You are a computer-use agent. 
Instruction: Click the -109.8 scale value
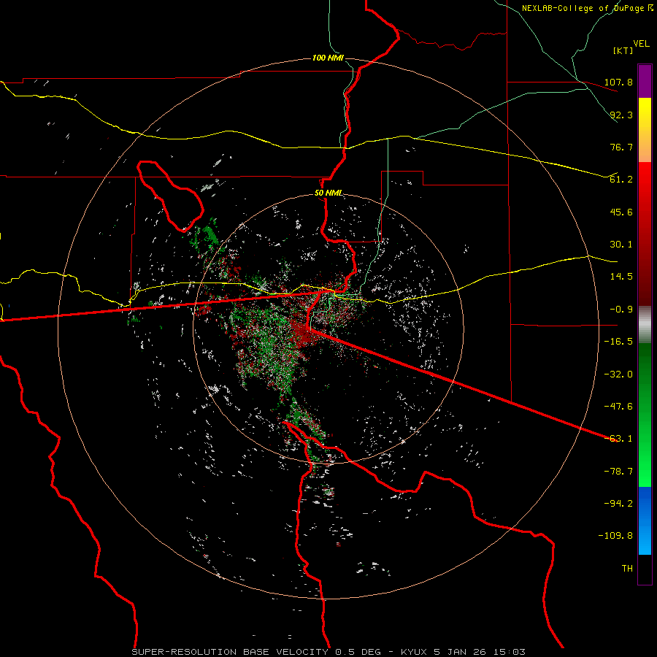(615, 536)
